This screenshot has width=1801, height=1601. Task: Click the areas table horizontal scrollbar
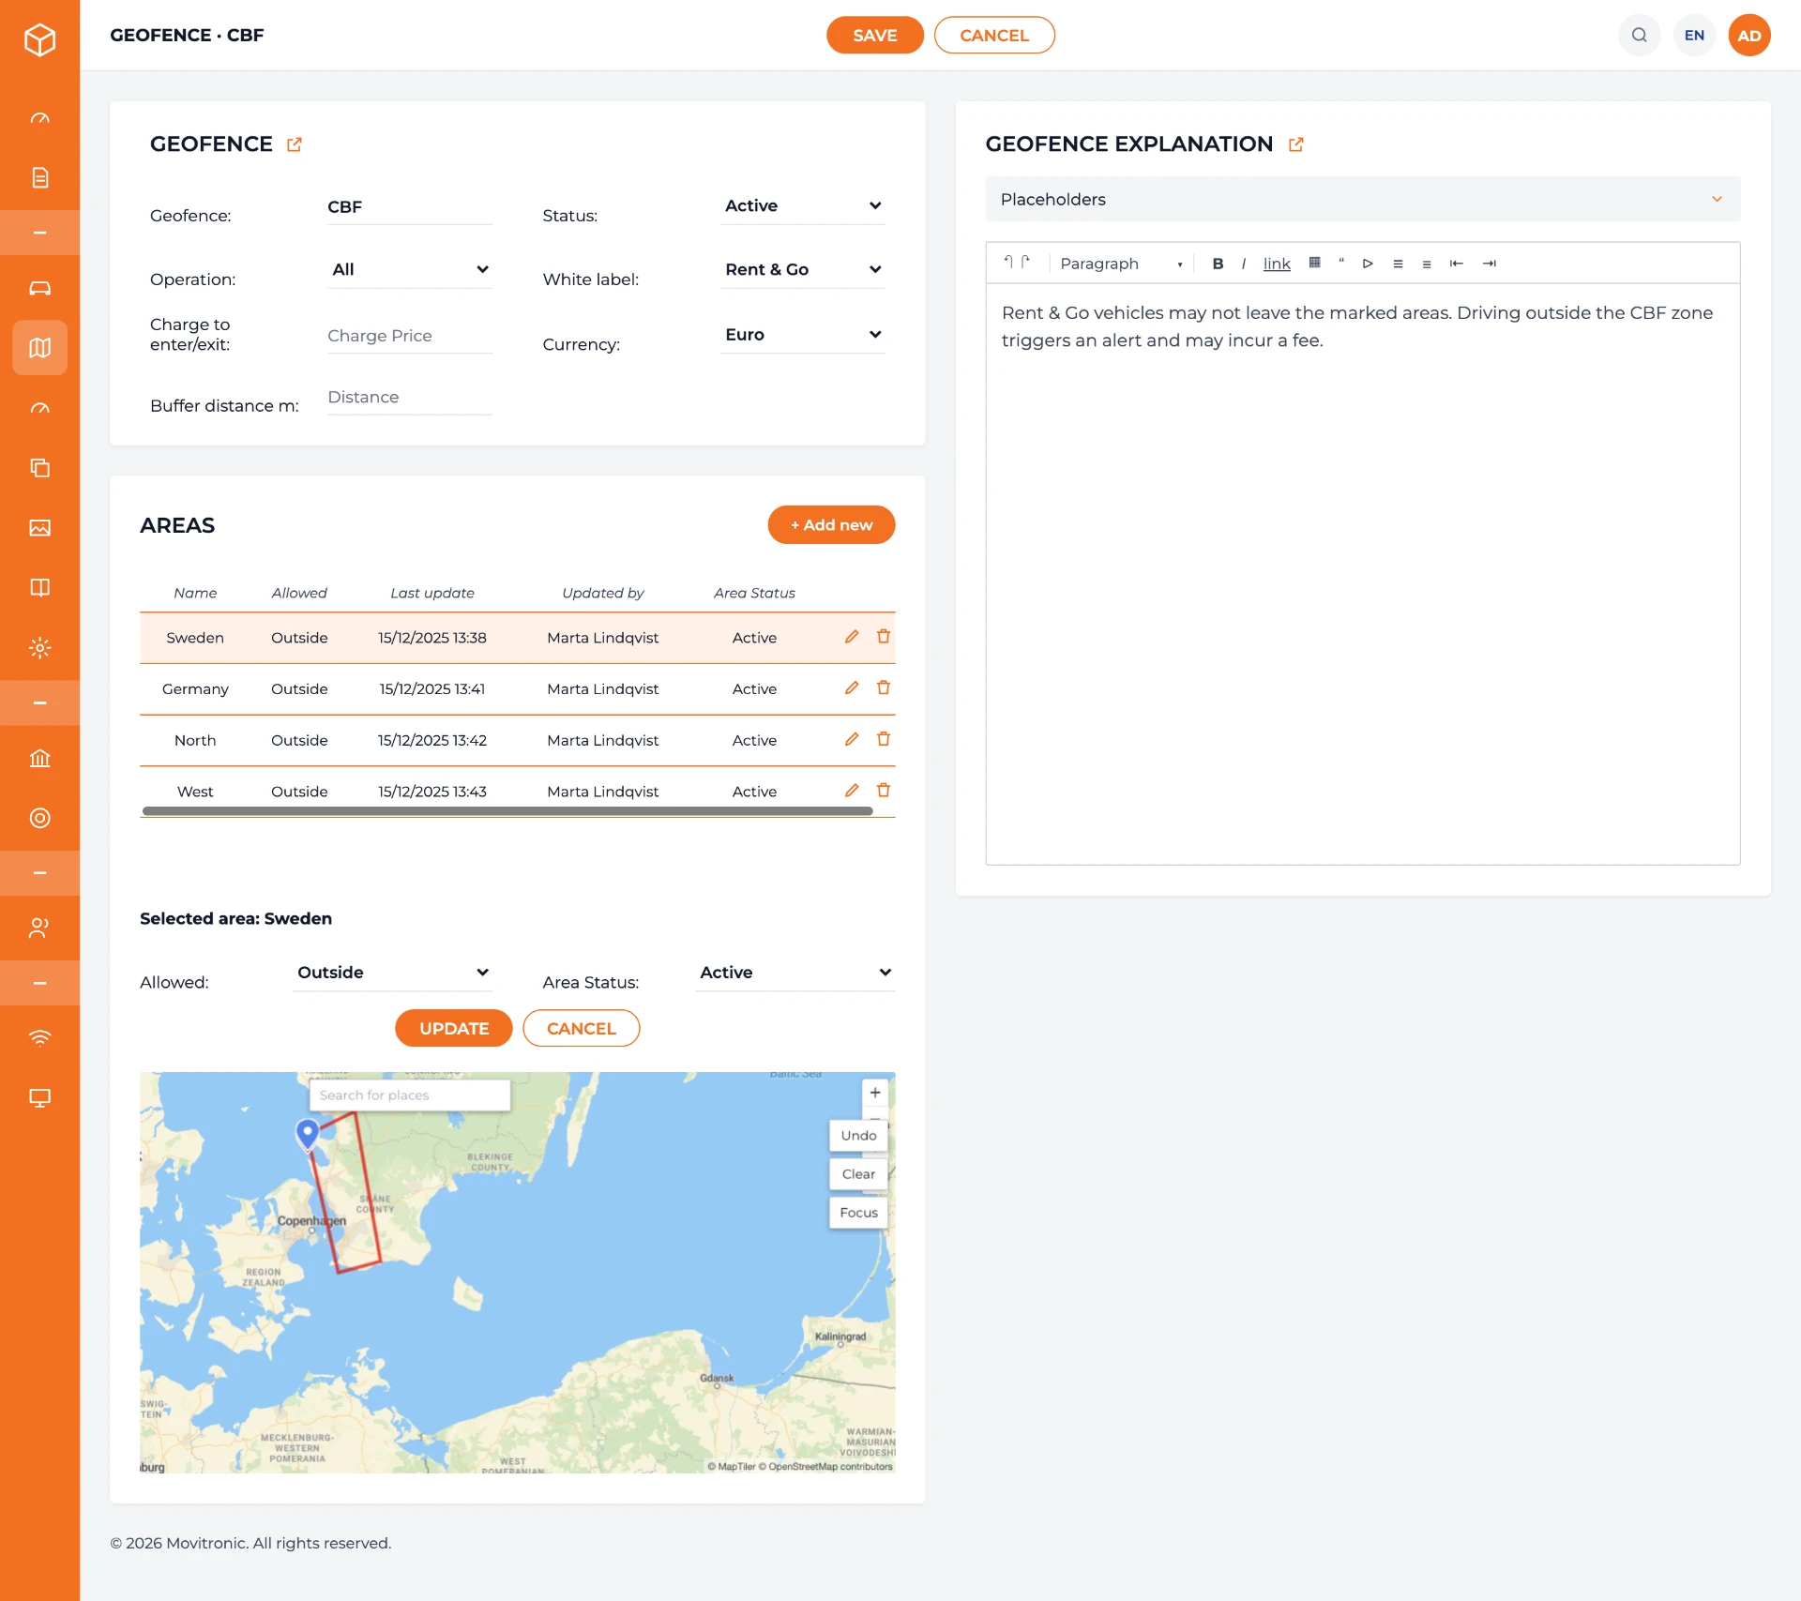(507, 810)
